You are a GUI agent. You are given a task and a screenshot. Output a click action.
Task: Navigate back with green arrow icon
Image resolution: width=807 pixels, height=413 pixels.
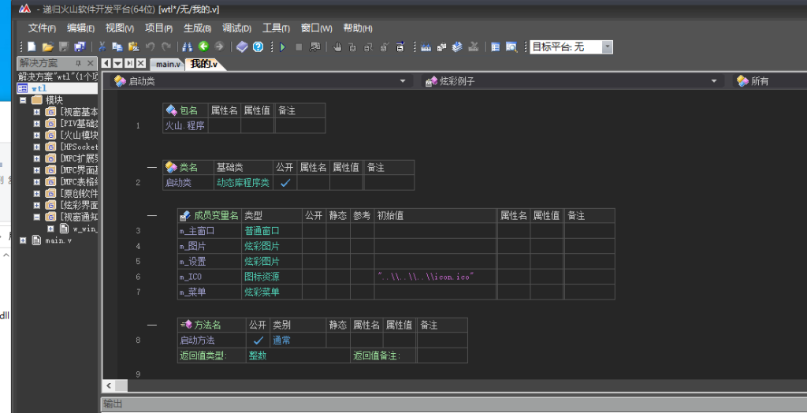click(x=203, y=47)
